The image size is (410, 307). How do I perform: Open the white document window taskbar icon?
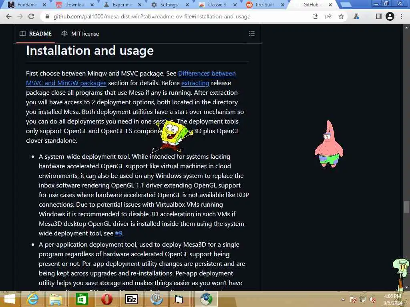pyautogui.click(x=179, y=299)
